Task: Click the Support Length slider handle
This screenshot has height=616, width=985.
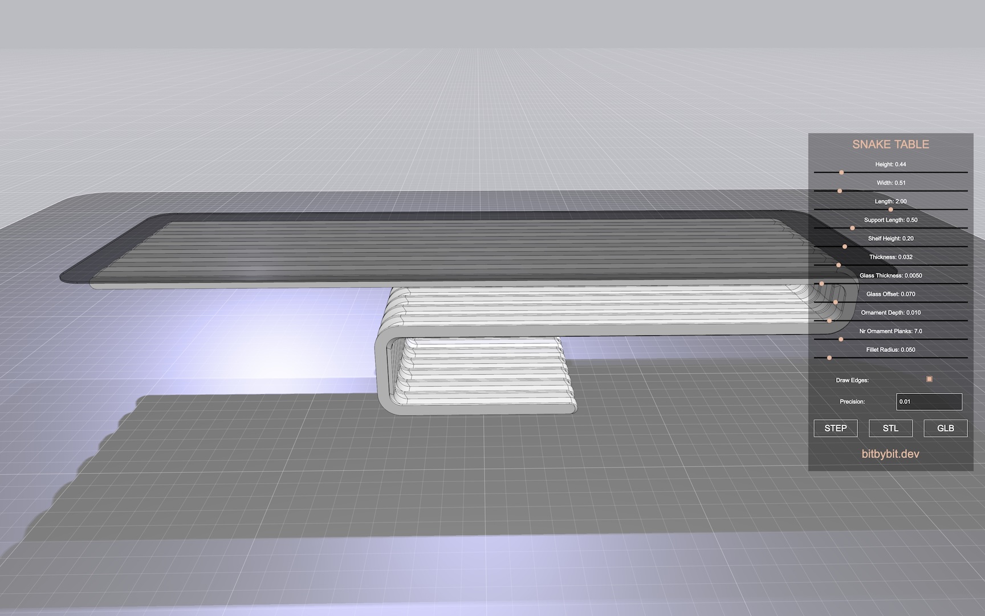Action: [x=852, y=228]
